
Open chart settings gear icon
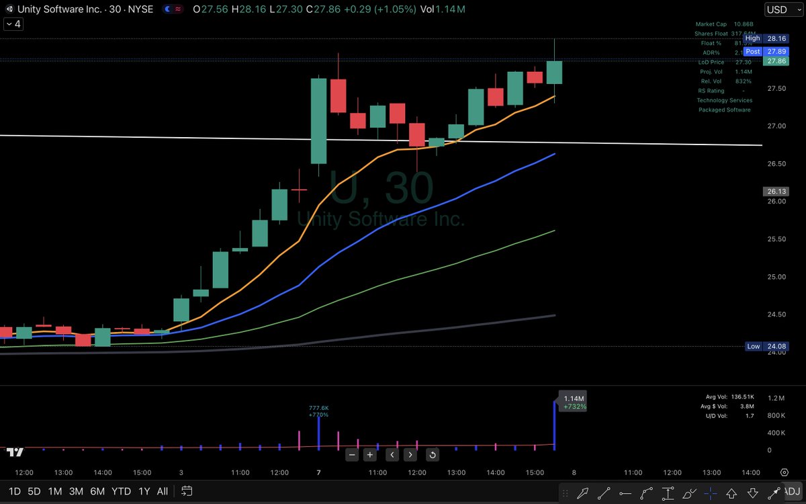click(785, 472)
